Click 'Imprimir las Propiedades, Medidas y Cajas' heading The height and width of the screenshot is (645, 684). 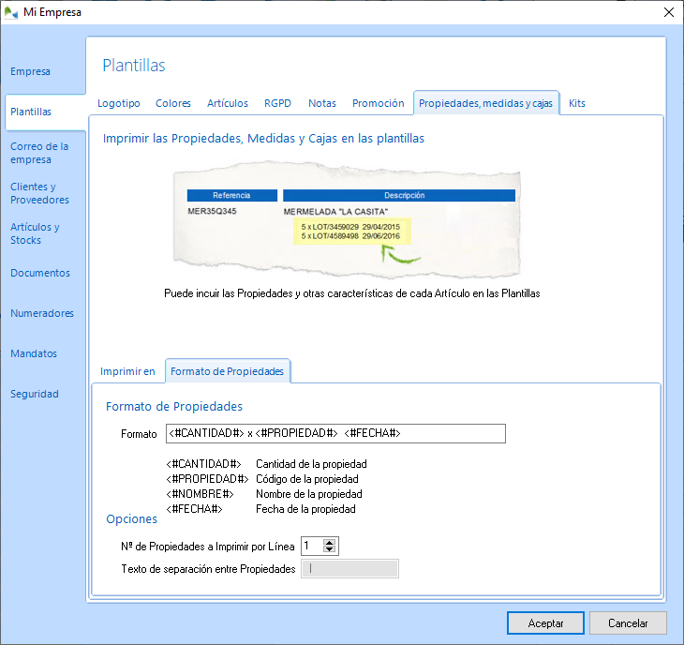263,139
